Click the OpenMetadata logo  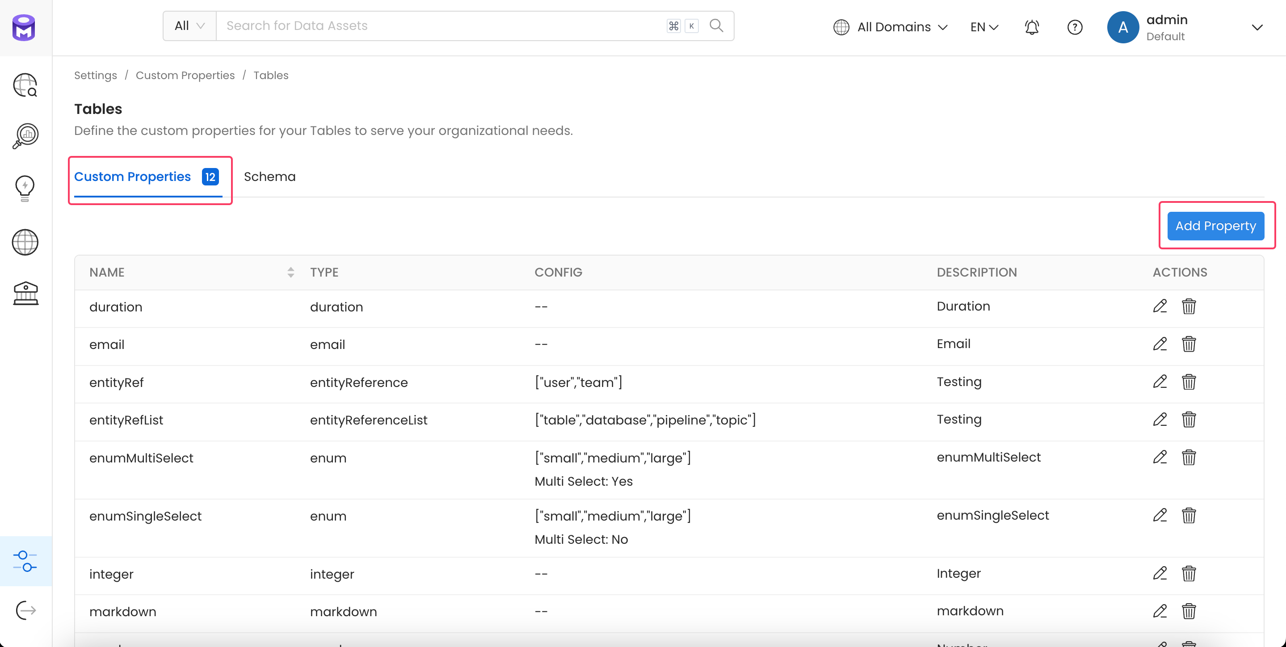click(x=24, y=27)
